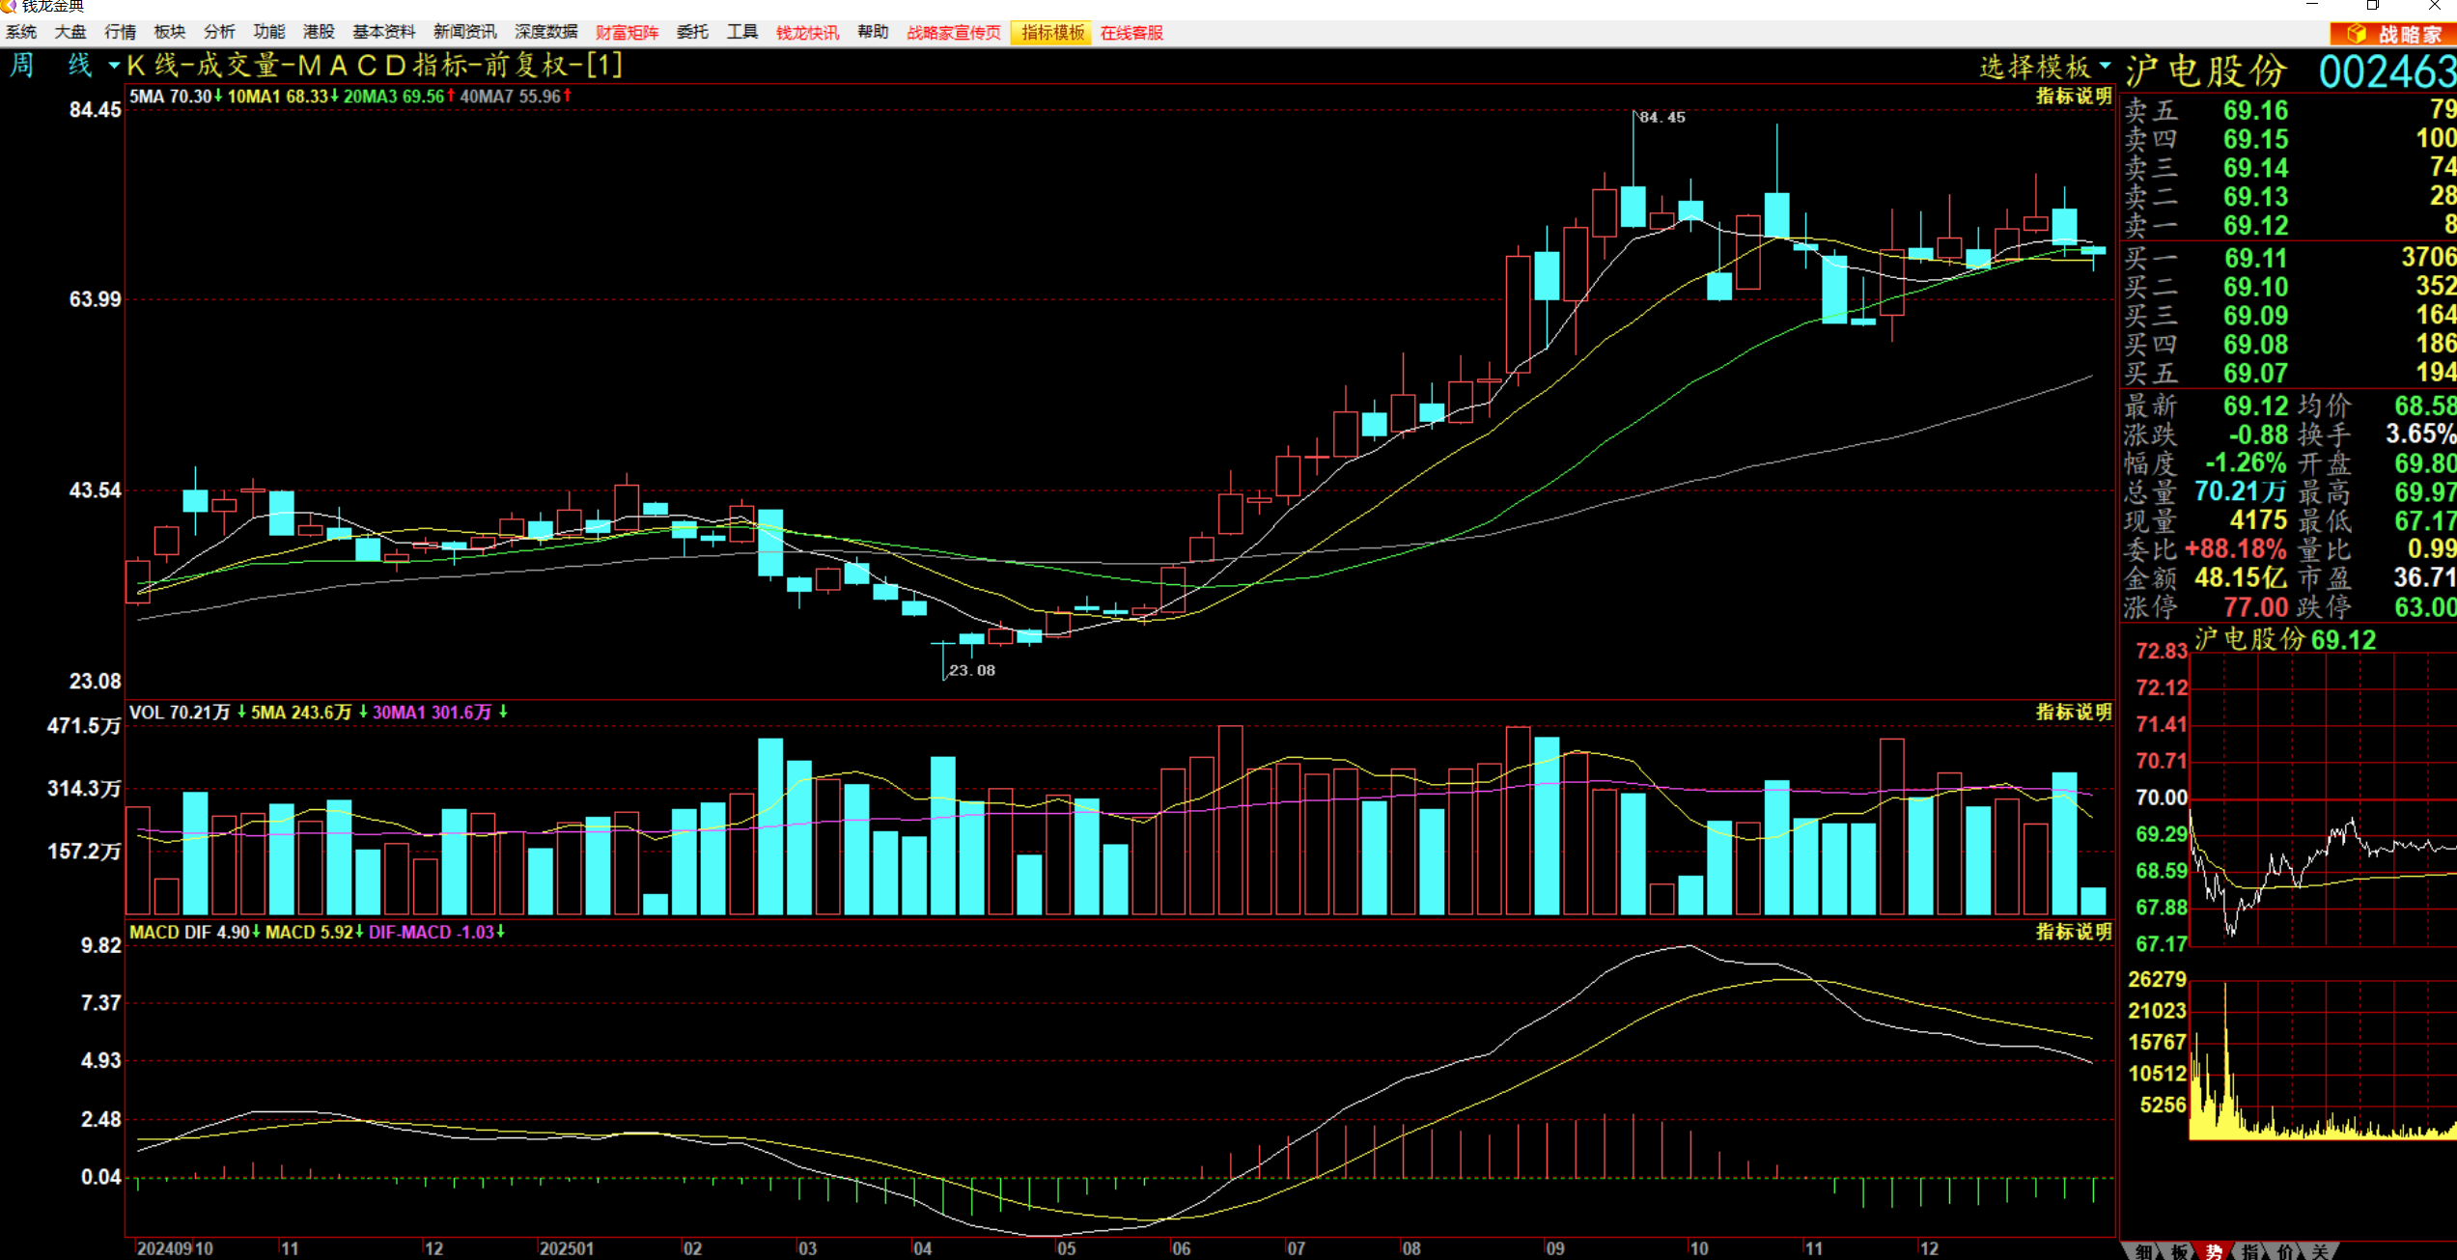Expand the 周线 period dropdown arrow

point(114,66)
